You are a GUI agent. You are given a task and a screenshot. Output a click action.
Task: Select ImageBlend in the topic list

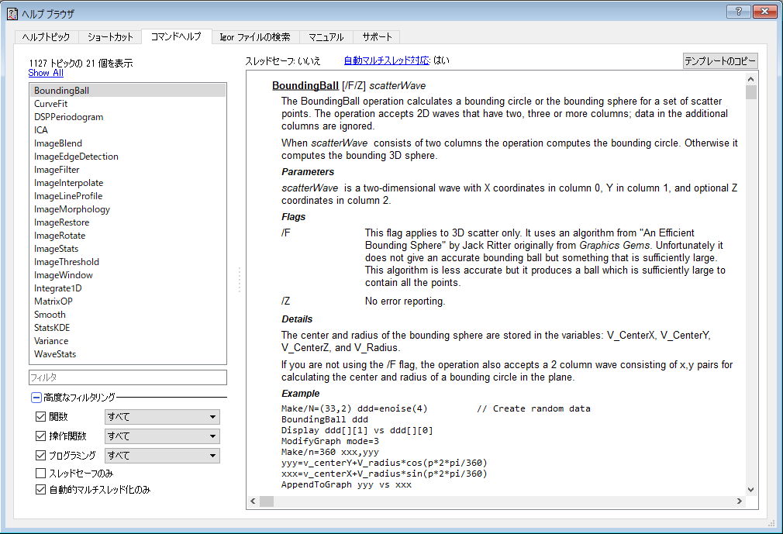tap(128, 143)
